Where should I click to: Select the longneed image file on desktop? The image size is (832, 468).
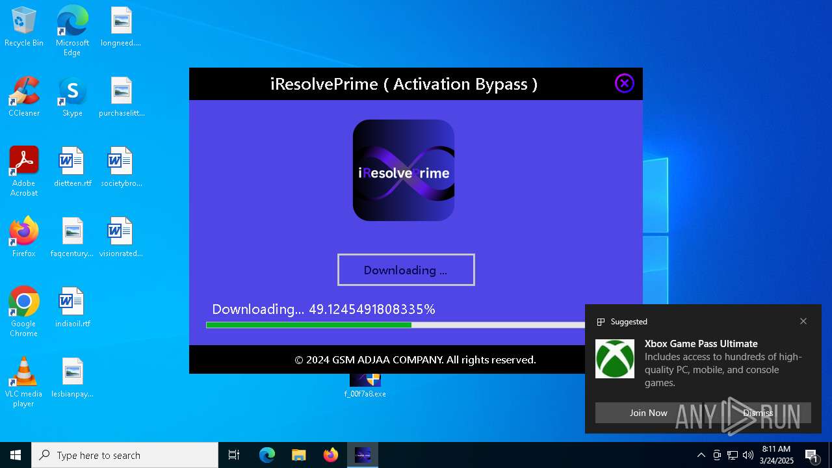[121, 27]
